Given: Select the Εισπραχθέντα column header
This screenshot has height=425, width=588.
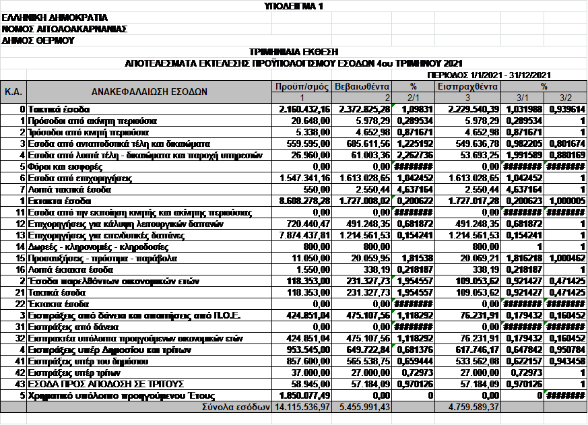Looking at the screenshot, I should tap(467, 86).
